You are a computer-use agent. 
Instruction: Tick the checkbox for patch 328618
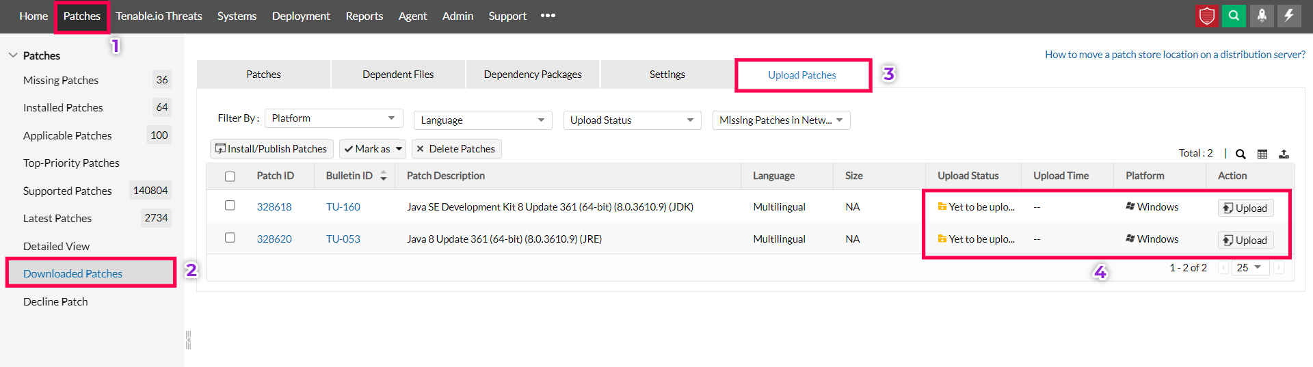coord(230,206)
